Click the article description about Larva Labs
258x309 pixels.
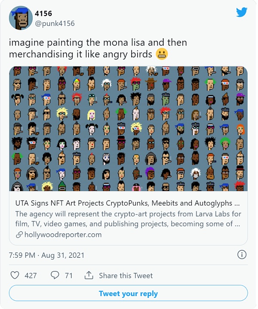(x=128, y=219)
